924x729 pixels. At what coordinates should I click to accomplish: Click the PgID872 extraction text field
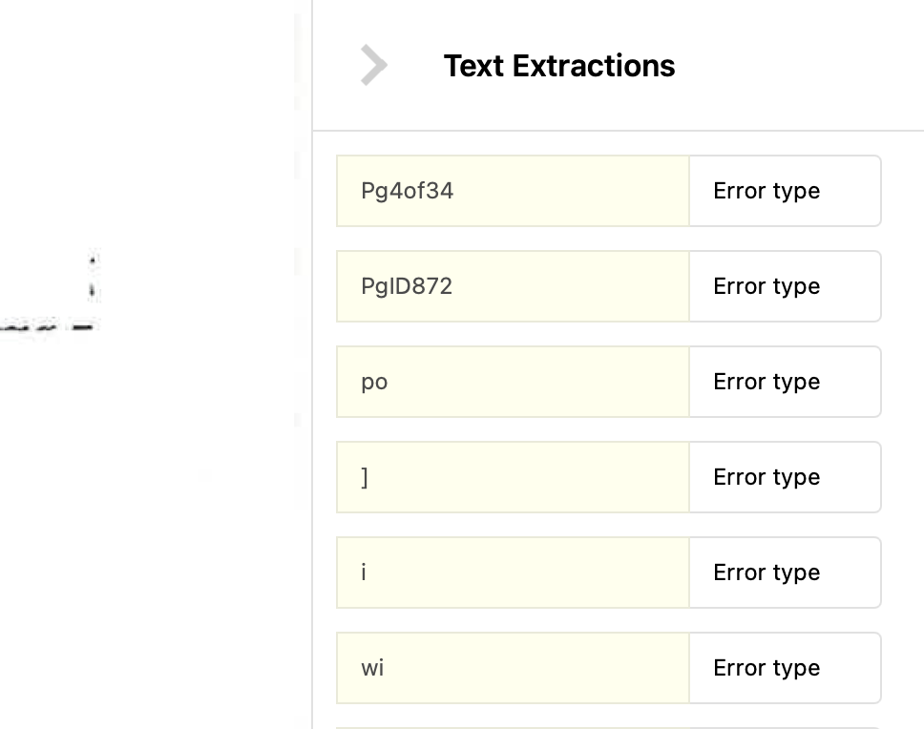[x=513, y=286]
